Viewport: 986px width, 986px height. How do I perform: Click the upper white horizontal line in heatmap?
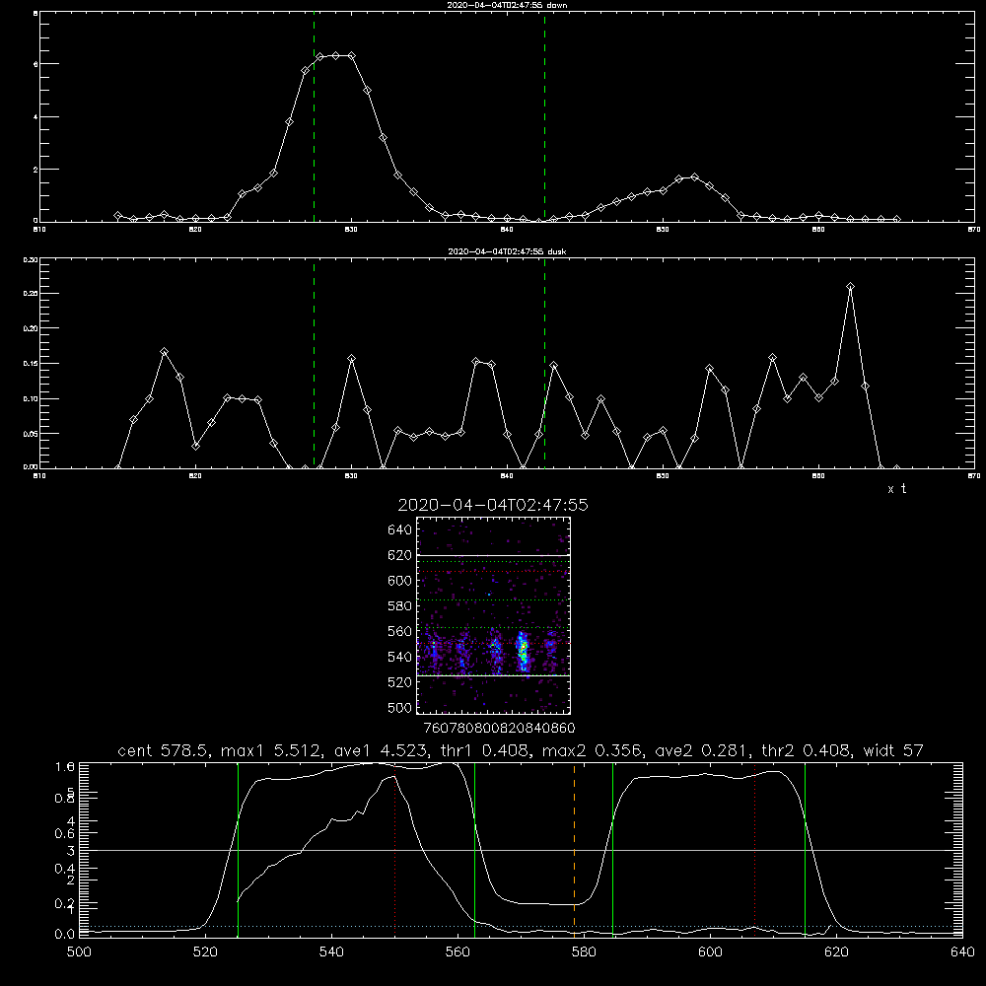(x=494, y=556)
